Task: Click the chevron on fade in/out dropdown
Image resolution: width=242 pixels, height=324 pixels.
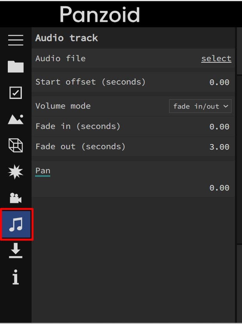Action: click(x=226, y=106)
